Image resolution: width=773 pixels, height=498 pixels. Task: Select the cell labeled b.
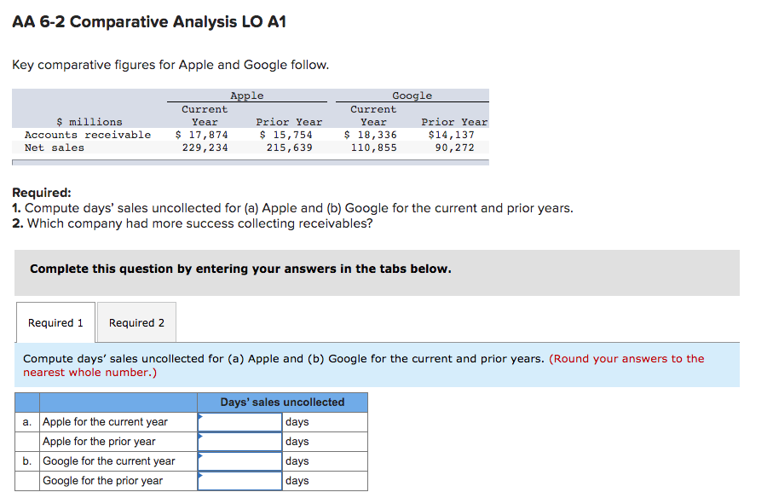tap(26, 460)
